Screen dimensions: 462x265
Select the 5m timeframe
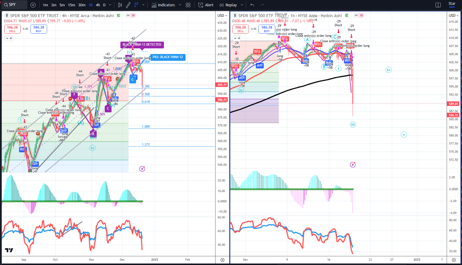62,5
